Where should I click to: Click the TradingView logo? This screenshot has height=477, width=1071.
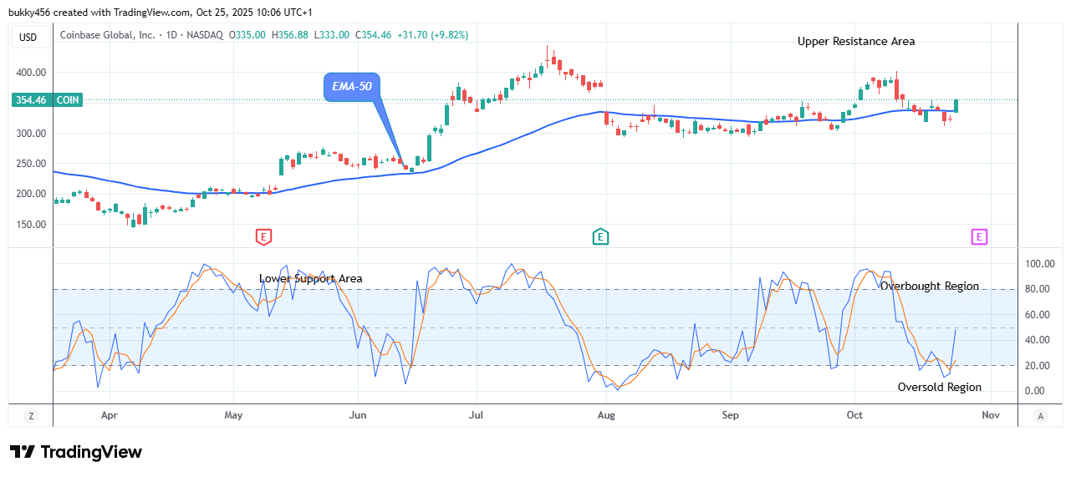(76, 452)
